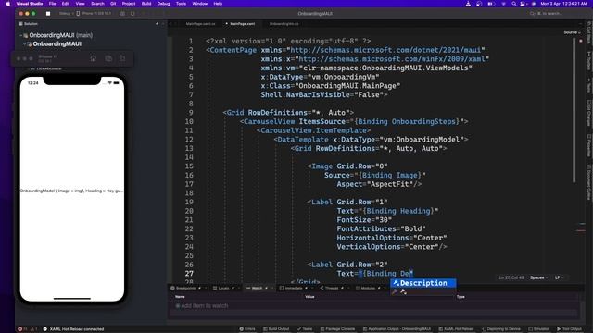Open the Debug menu
Image resolution: width=593 pixels, height=333 pixels.
click(163, 4)
